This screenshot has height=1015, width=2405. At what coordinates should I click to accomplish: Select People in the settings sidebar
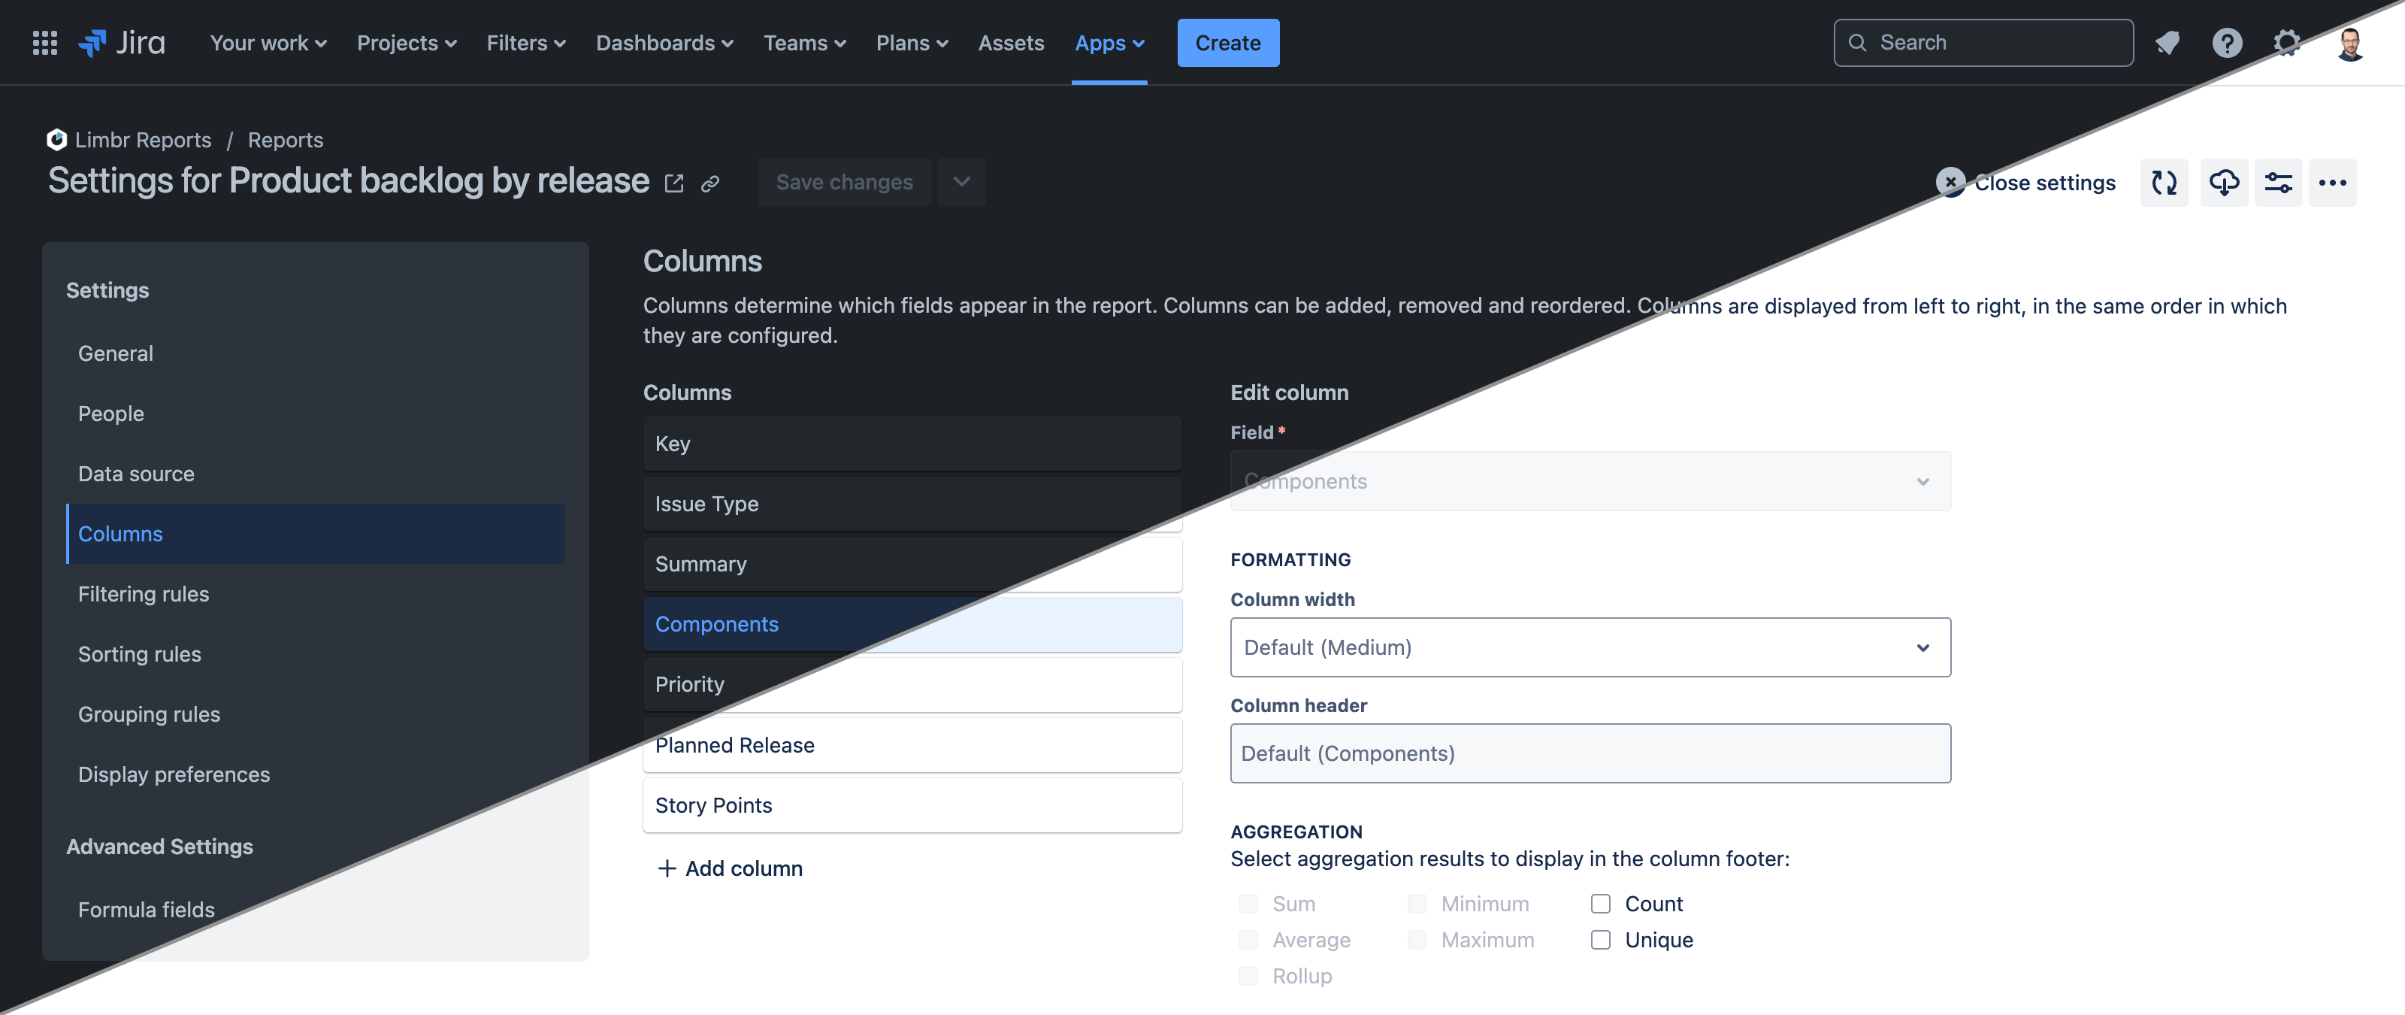[316, 414]
